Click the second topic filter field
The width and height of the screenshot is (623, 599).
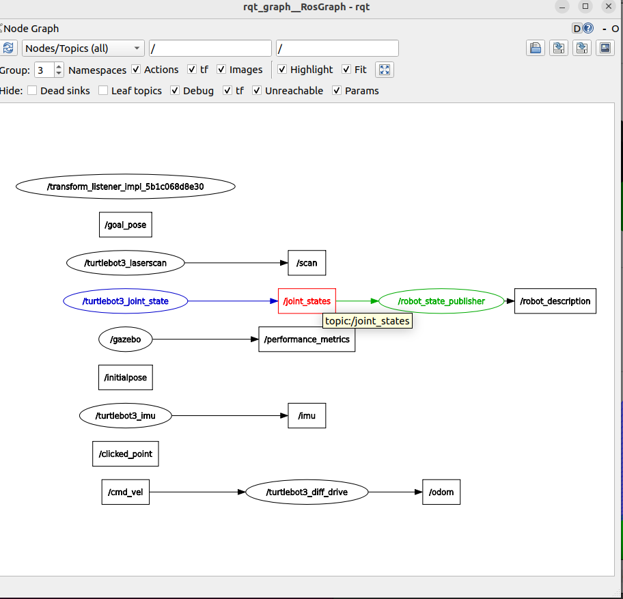coord(337,48)
